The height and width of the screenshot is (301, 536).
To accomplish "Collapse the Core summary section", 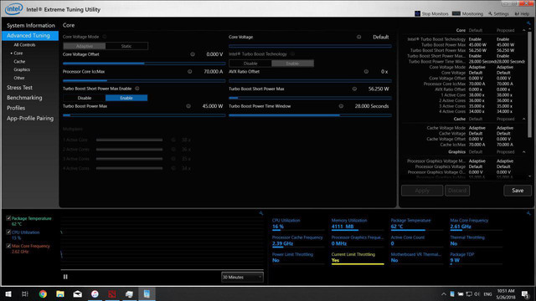I will (x=523, y=30).
